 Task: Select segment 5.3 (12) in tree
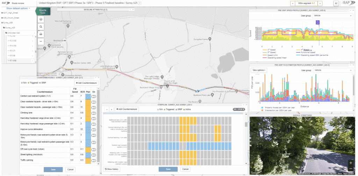(12, 41)
